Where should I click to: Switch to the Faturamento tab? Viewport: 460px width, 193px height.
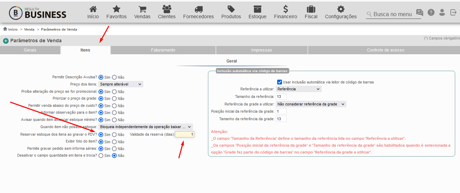(x=163, y=50)
